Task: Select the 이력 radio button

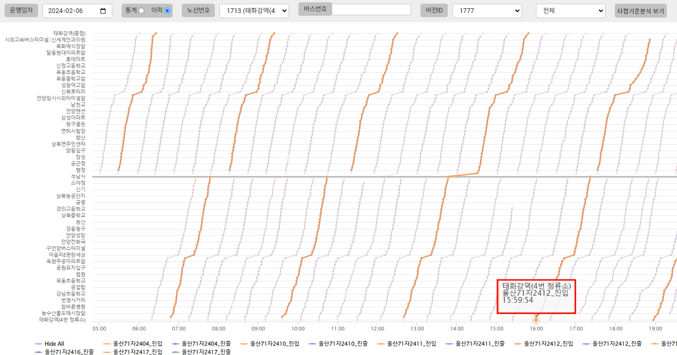Action: tap(167, 11)
